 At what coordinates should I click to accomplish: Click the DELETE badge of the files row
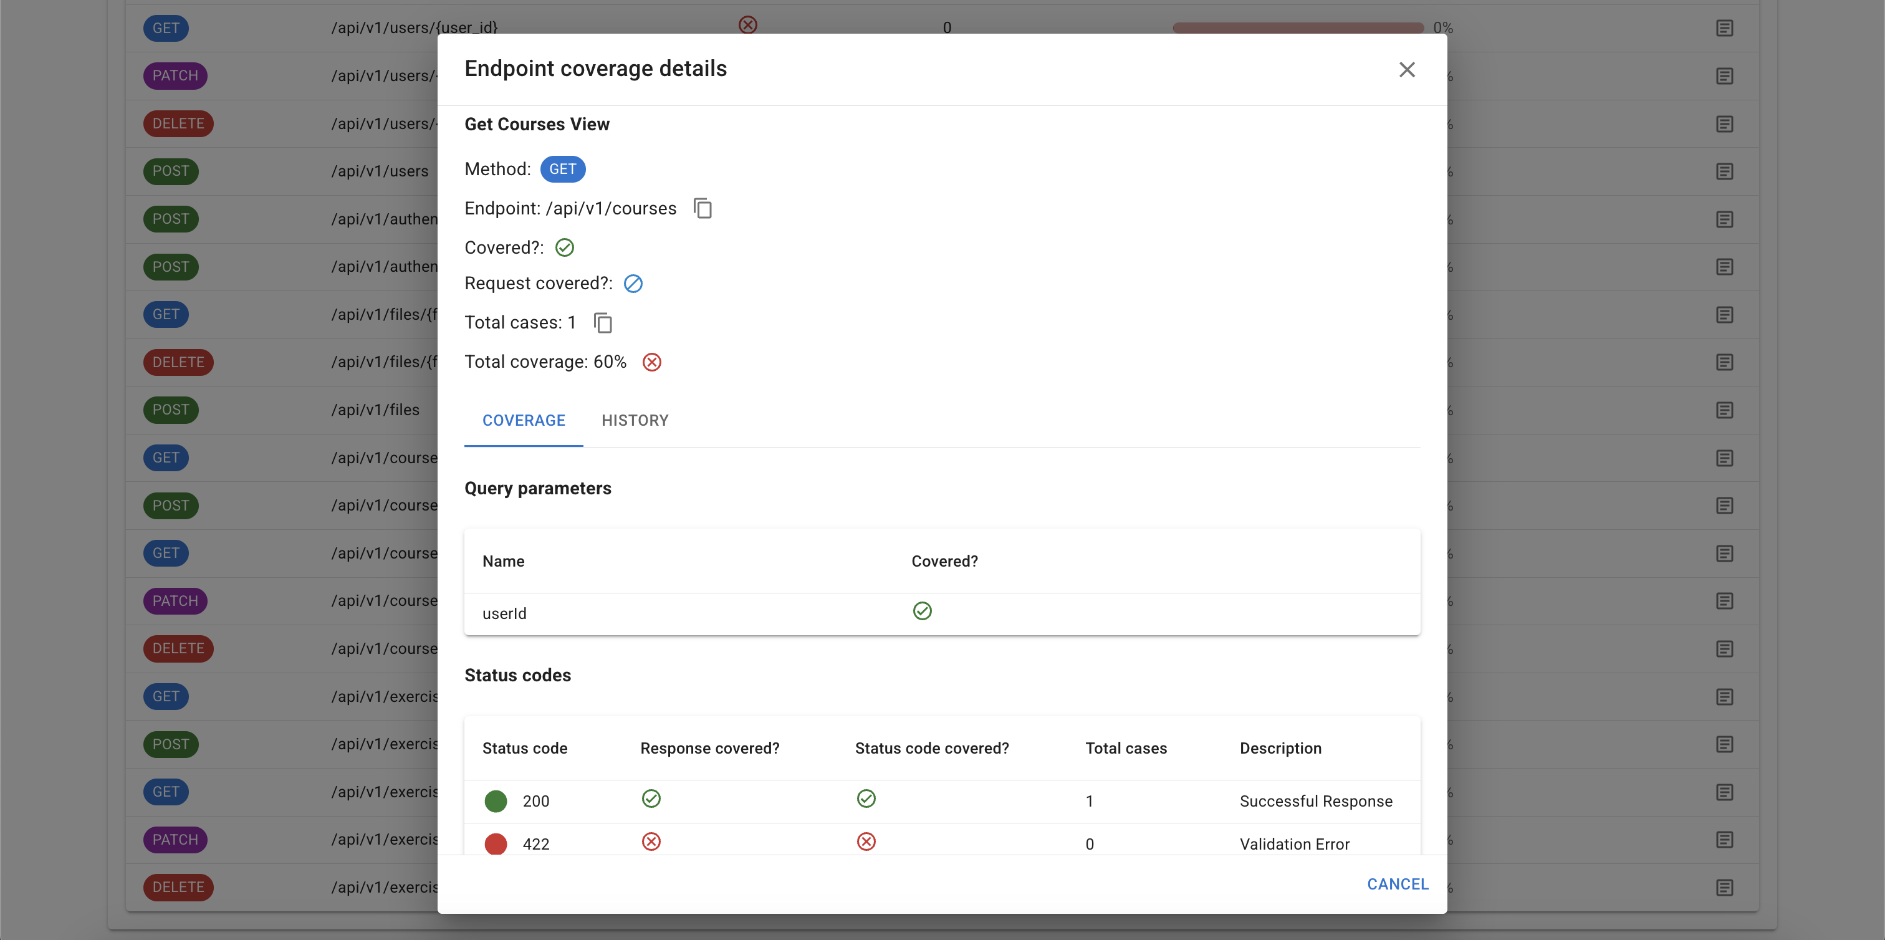[178, 362]
